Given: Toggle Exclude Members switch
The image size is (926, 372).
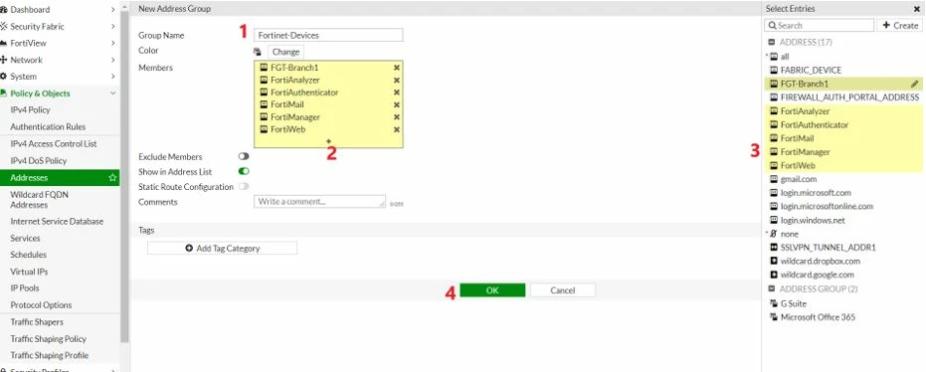Looking at the screenshot, I should pyautogui.click(x=244, y=156).
